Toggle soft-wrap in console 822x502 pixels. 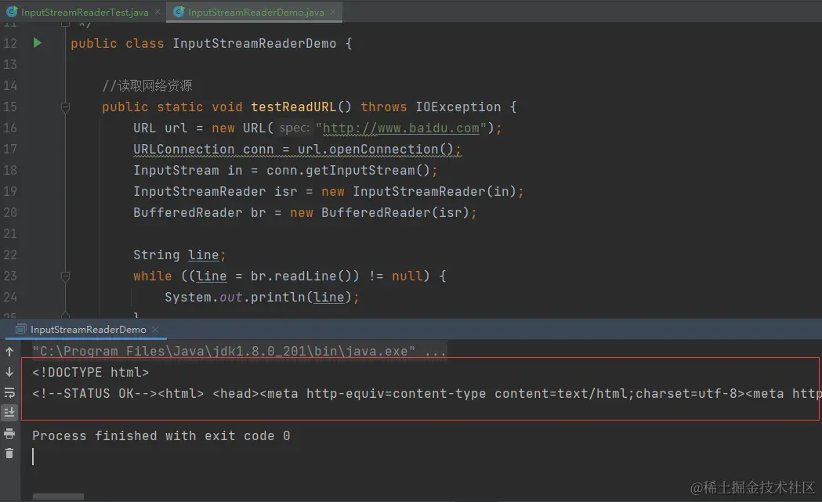pyautogui.click(x=9, y=392)
